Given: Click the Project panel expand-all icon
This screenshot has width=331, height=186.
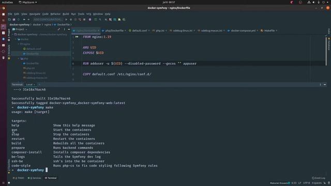Looking at the screenshot, I should tap(59, 29).
